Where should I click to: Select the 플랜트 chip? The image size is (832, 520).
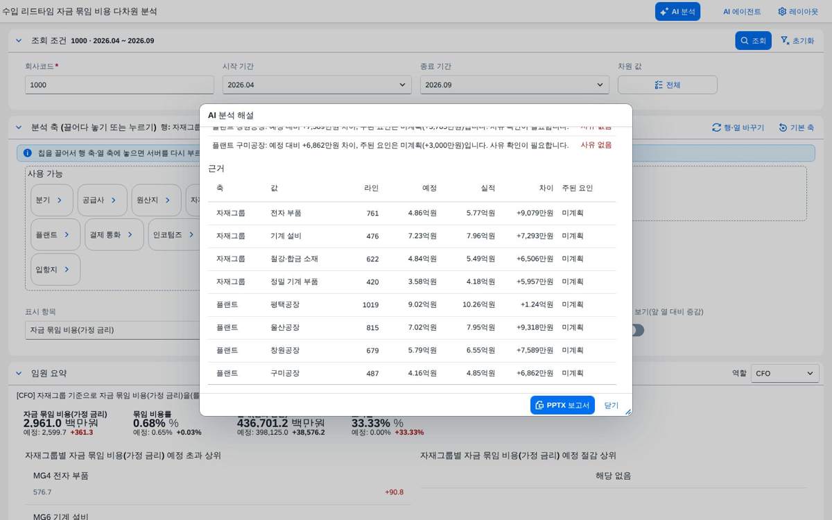tap(55, 234)
